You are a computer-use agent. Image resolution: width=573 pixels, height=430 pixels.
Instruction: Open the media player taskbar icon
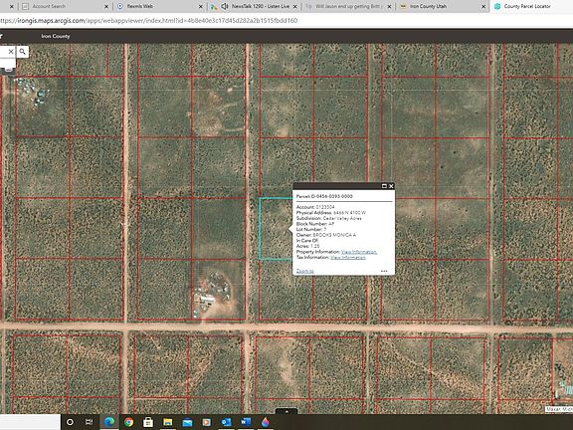pos(207,422)
